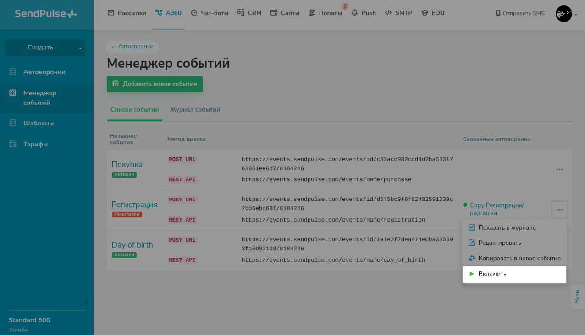Go back via the Автоворонки breadcrumb link
The height and width of the screenshot is (335, 585).
coord(132,46)
